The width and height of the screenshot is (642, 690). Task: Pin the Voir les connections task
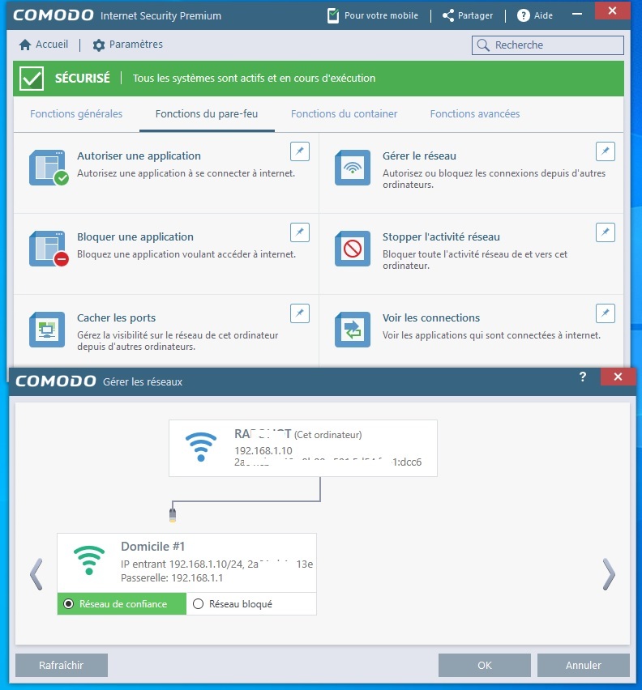pos(606,313)
